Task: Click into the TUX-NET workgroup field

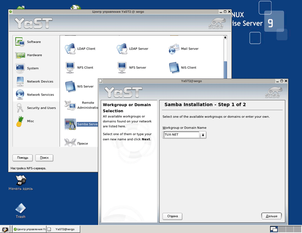Action: [x=181, y=134]
